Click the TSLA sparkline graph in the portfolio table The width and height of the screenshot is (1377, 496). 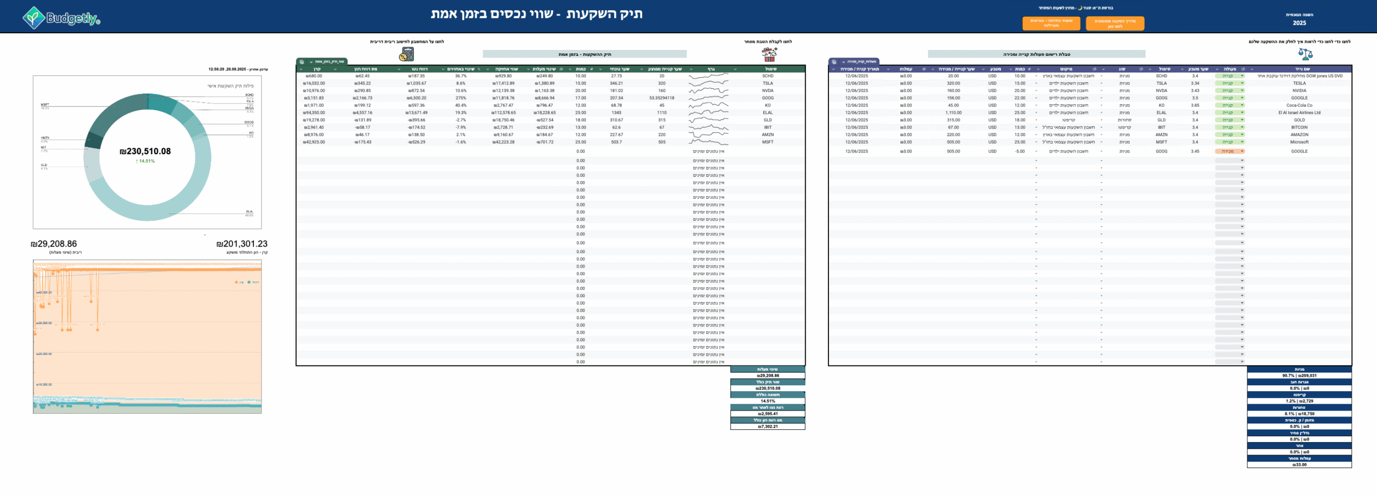708,83
